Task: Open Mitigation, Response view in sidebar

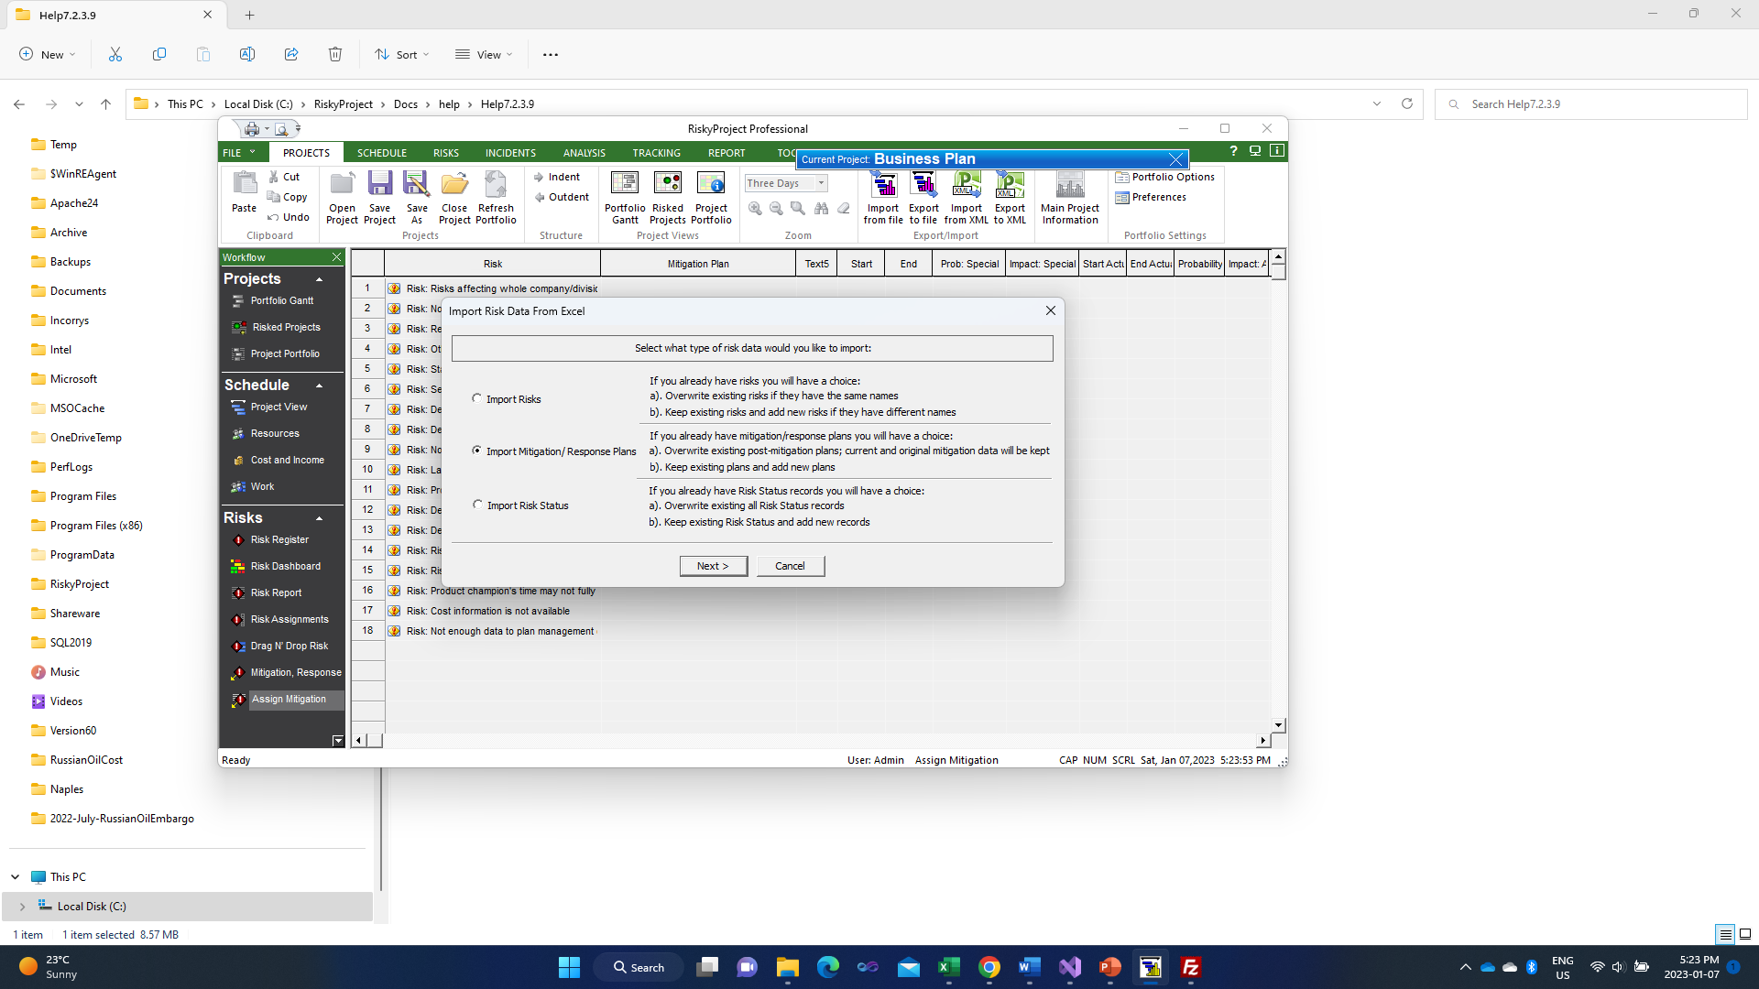Action: point(295,672)
